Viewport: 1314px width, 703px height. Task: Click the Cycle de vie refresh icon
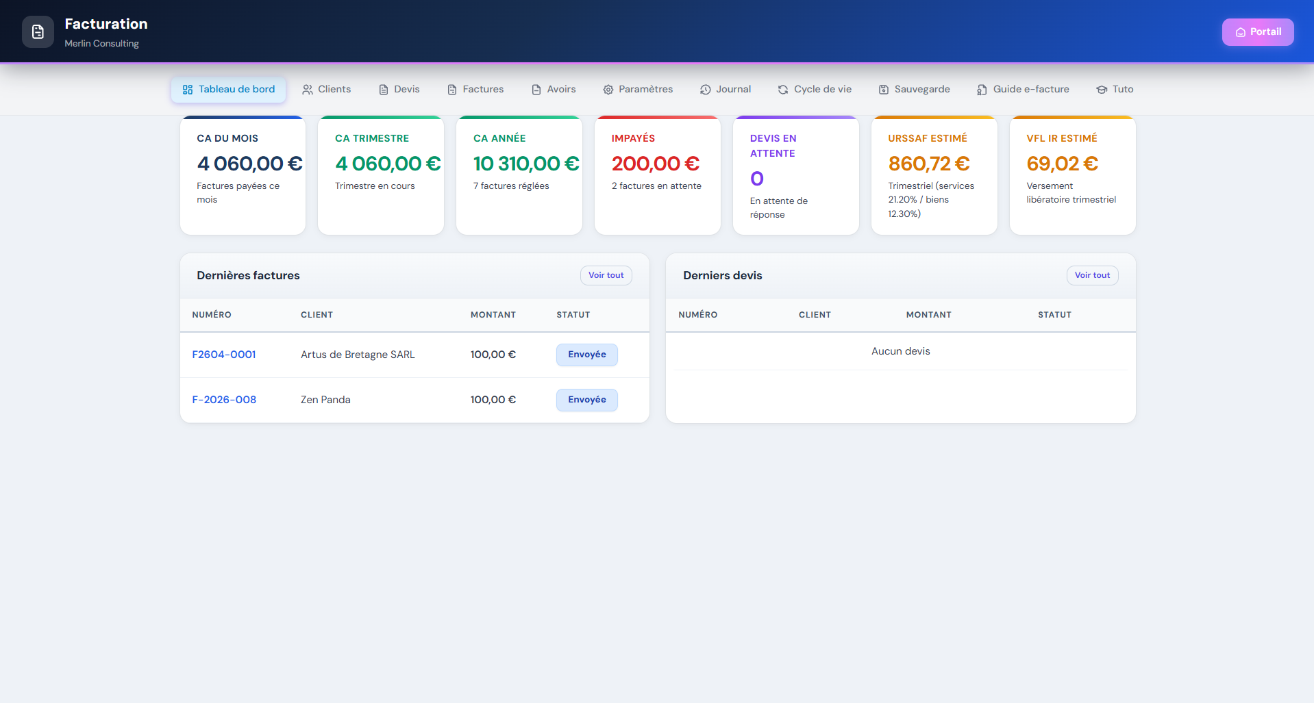pos(783,90)
